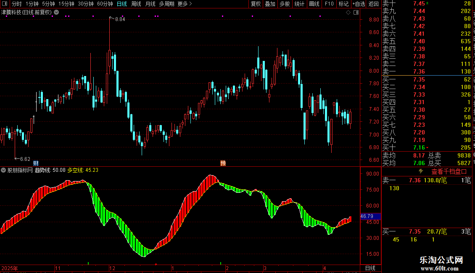The width and height of the screenshot is (475, 273).
Task: Click the 画线 drawing button
Action: tap(314, 4)
